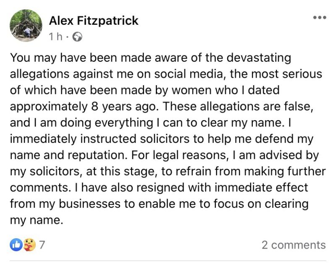The width and height of the screenshot is (336, 265).
Task: Click the word "devastating" in the post
Action: (251, 58)
